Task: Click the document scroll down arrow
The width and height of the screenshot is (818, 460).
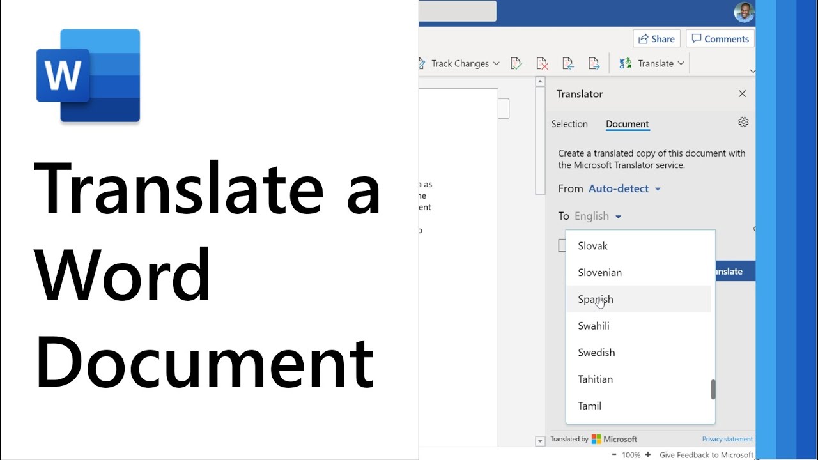Action: coord(540,440)
